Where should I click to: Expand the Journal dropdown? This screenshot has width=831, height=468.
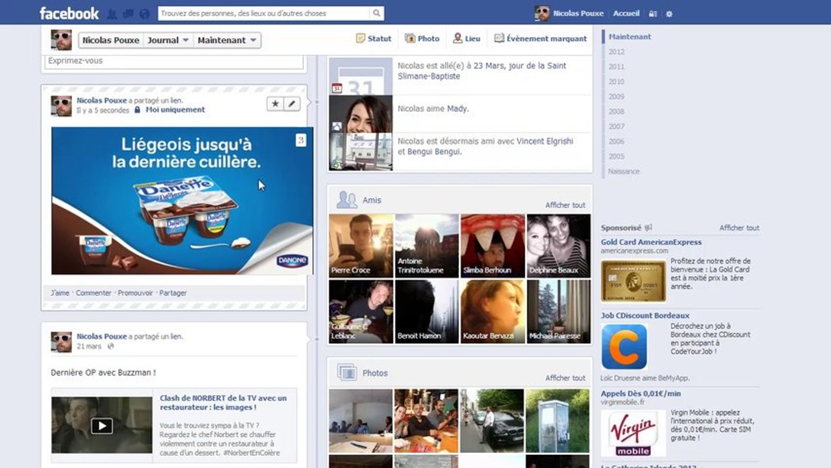pyautogui.click(x=168, y=40)
